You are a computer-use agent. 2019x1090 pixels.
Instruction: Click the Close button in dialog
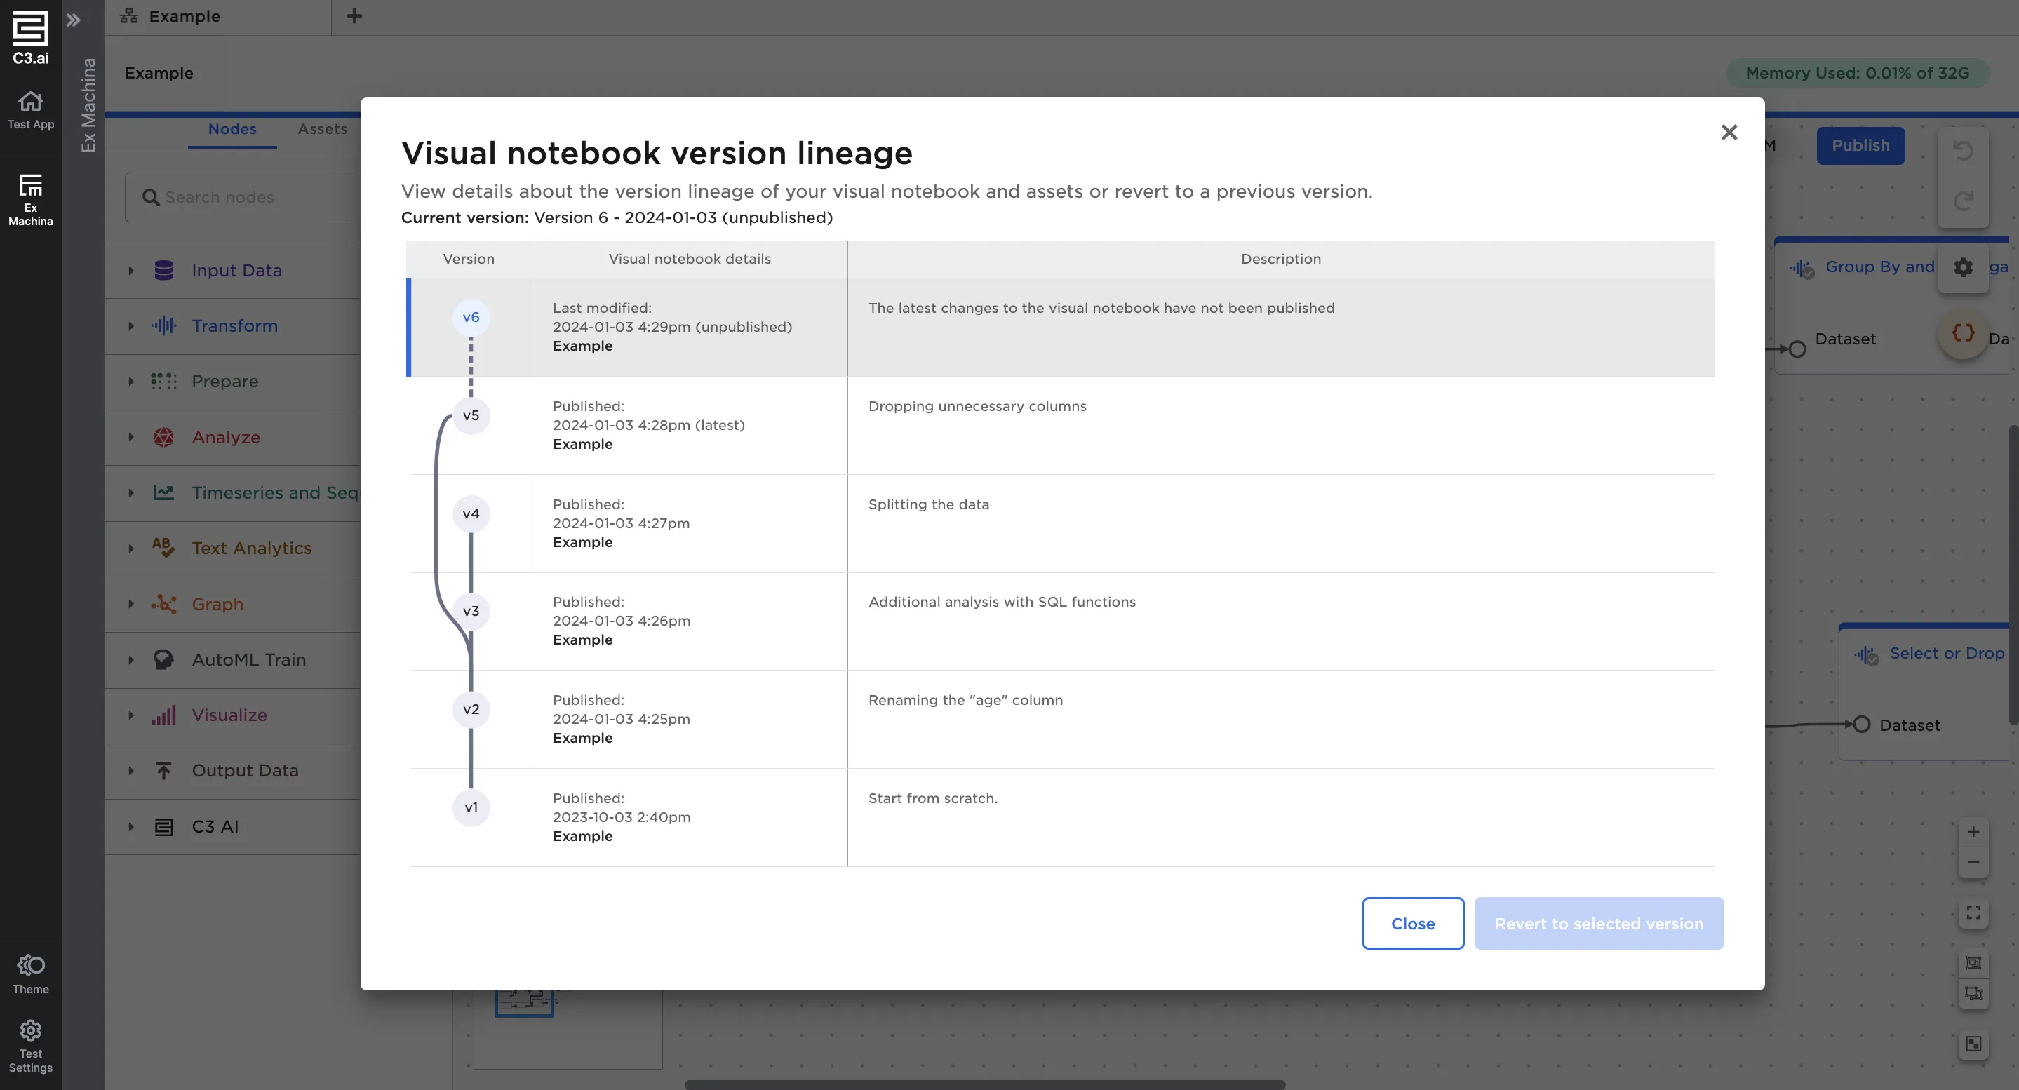[x=1412, y=923]
